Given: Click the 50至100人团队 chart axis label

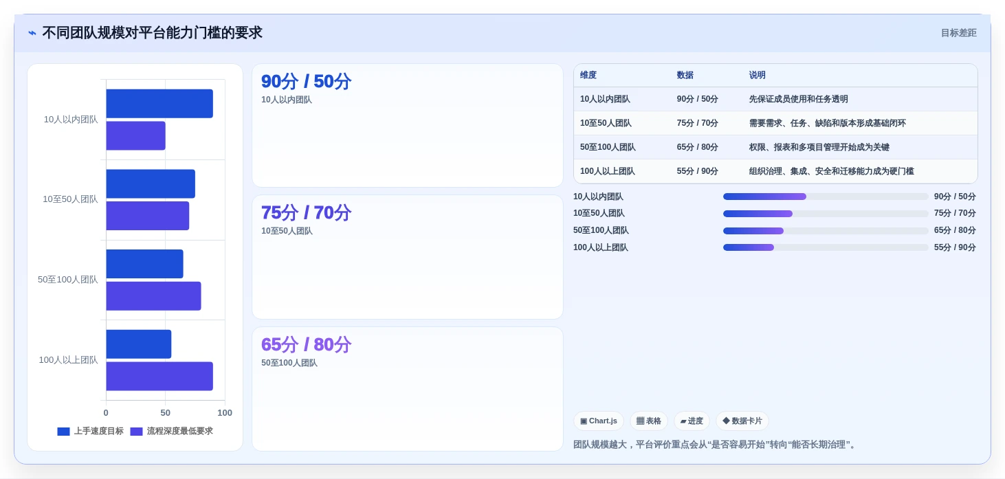Looking at the screenshot, I should coord(68,280).
